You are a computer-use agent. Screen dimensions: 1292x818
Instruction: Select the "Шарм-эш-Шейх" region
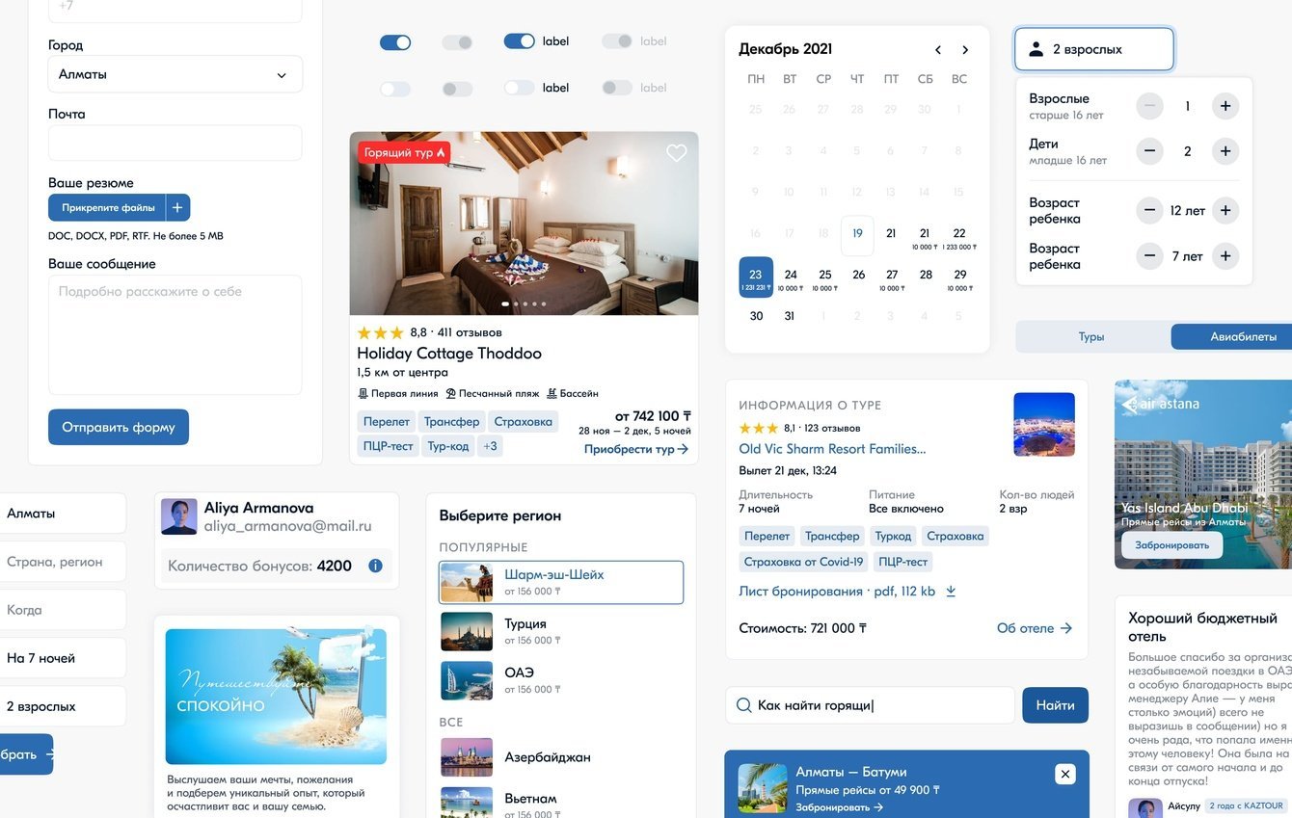[561, 582]
